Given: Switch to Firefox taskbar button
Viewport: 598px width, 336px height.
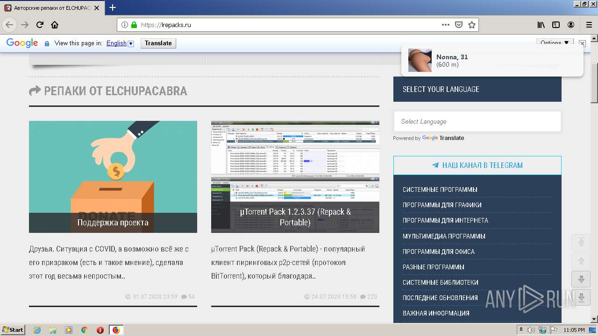Looking at the screenshot, I should [x=116, y=330].
